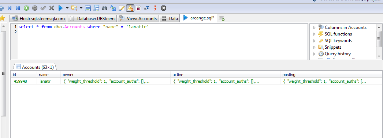
Task: Sort results by active column header
Action: [x=225, y=75]
